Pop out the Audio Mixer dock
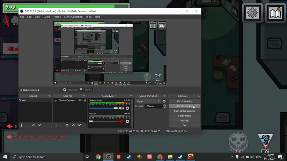The width and height of the screenshot is (287, 161). click(x=131, y=96)
